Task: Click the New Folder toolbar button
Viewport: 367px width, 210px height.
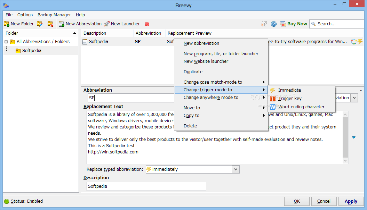Action: (x=19, y=24)
